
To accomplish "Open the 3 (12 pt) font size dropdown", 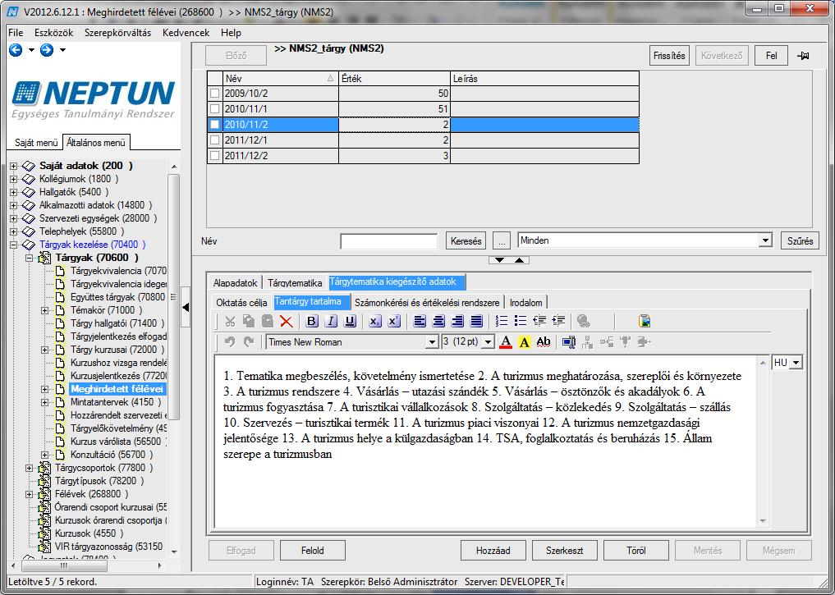I will tap(488, 342).
